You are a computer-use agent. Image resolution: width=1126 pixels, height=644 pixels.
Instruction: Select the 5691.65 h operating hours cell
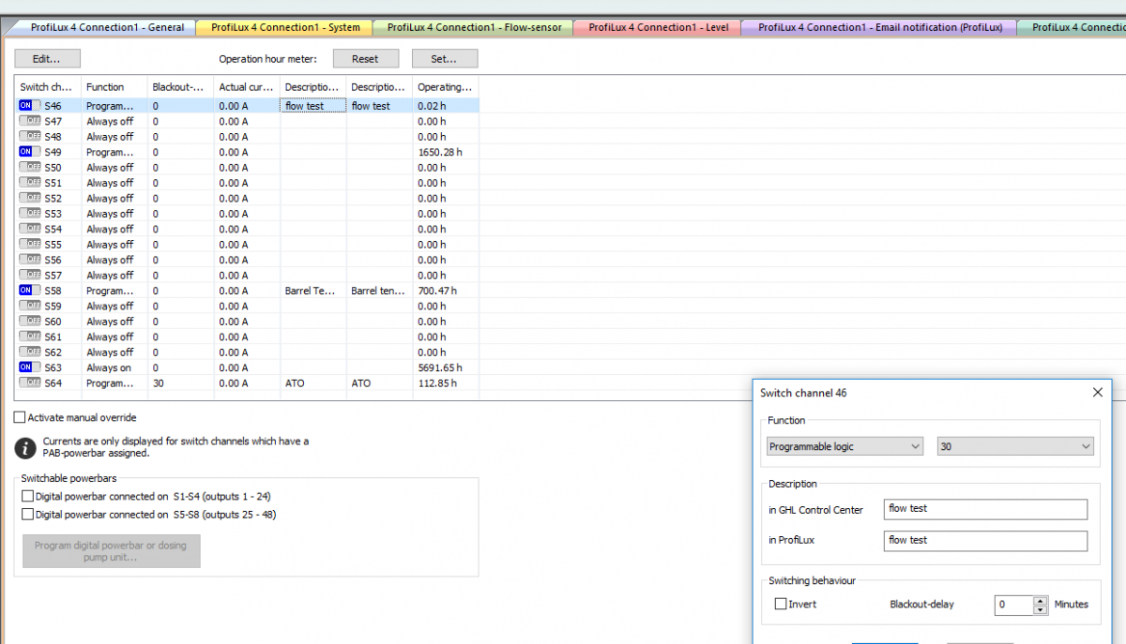click(x=446, y=367)
